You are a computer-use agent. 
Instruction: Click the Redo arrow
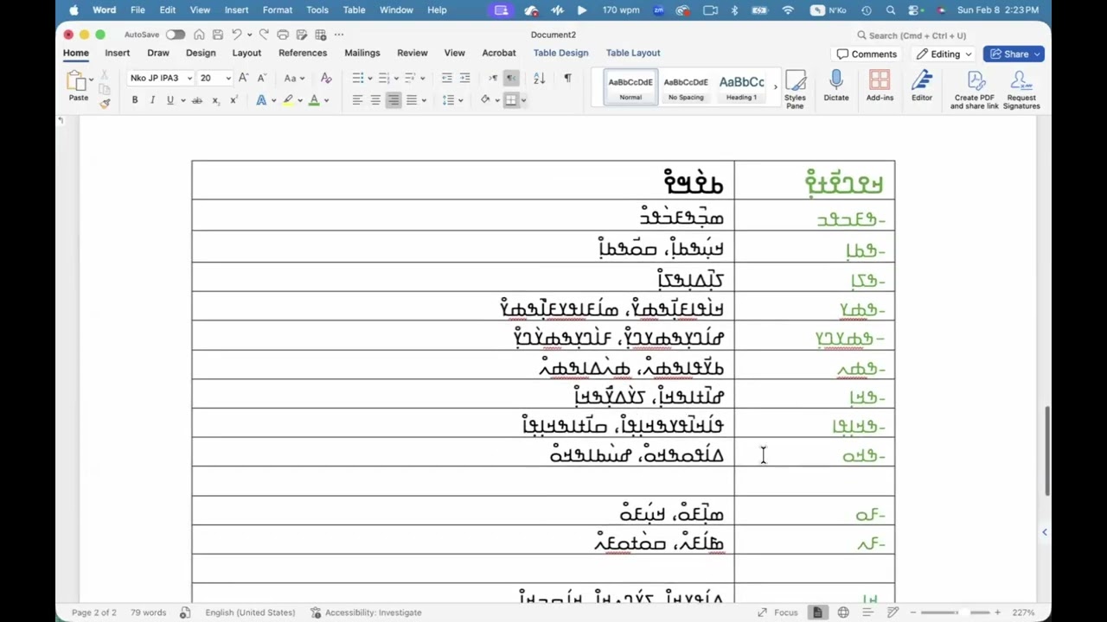coord(264,35)
